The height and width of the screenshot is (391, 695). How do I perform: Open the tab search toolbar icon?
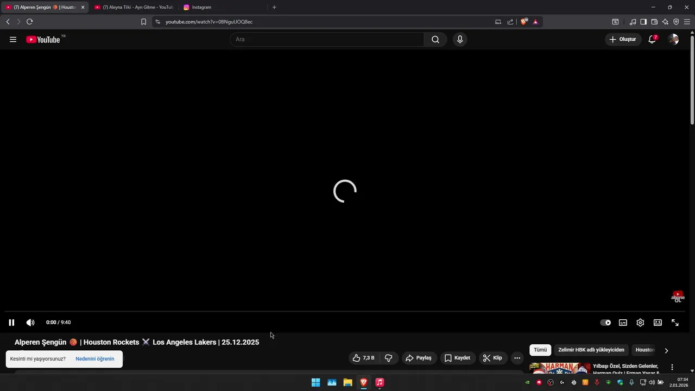tap(615, 22)
